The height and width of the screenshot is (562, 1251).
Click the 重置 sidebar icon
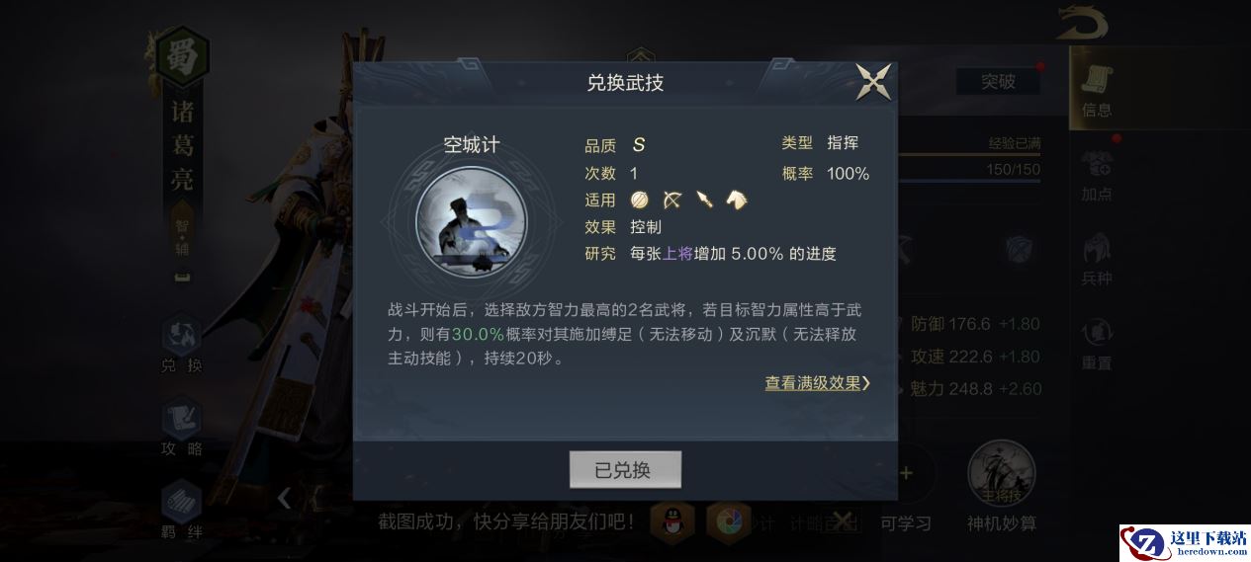click(x=1097, y=344)
